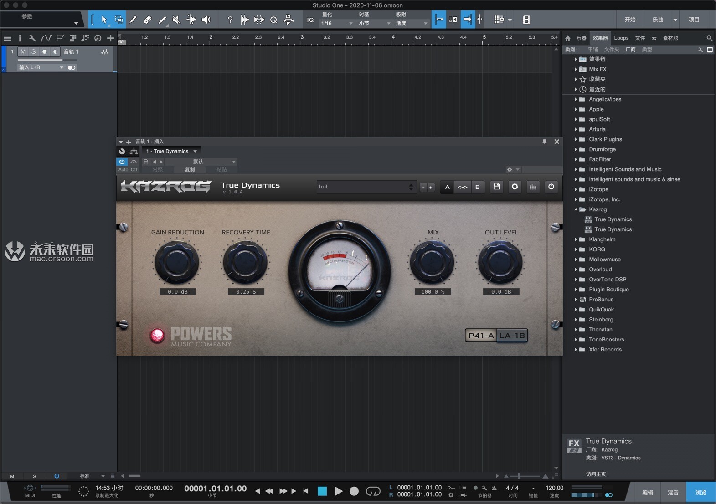Open the 默认 preset dropdown
Screen dimensions: 716x504
point(201,162)
